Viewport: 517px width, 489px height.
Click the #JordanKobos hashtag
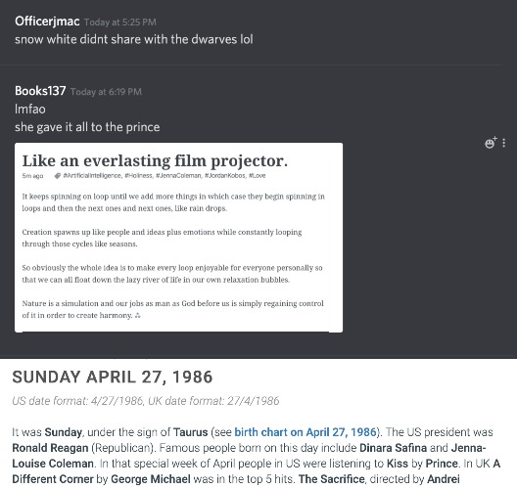click(x=225, y=175)
